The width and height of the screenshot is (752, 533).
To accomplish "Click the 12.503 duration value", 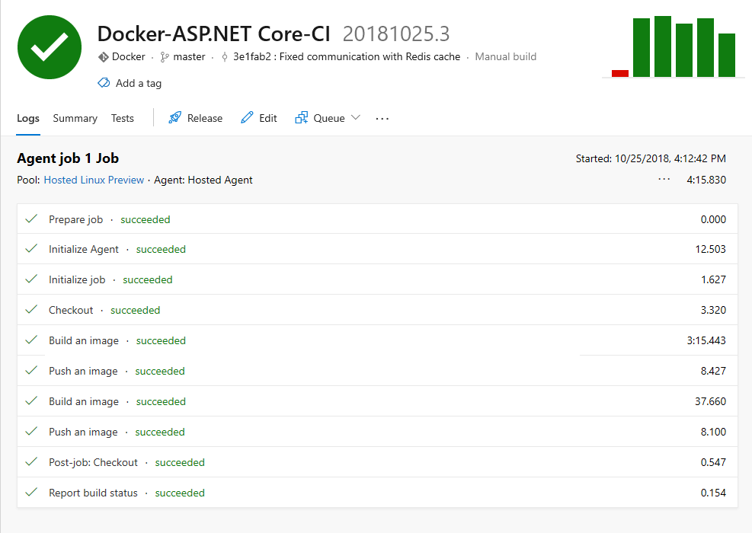I will (710, 249).
